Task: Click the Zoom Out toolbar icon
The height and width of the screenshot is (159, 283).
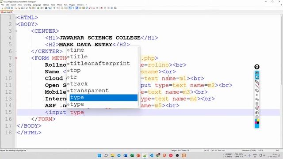Action: (58, 8)
